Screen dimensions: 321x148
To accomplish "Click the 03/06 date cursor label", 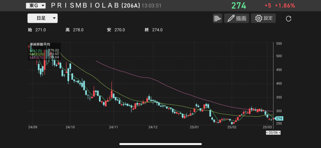I will tap(272, 133).
